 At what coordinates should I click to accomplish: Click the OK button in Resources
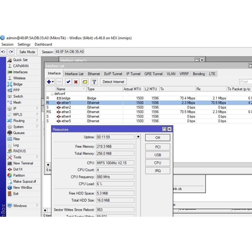tap(157, 138)
